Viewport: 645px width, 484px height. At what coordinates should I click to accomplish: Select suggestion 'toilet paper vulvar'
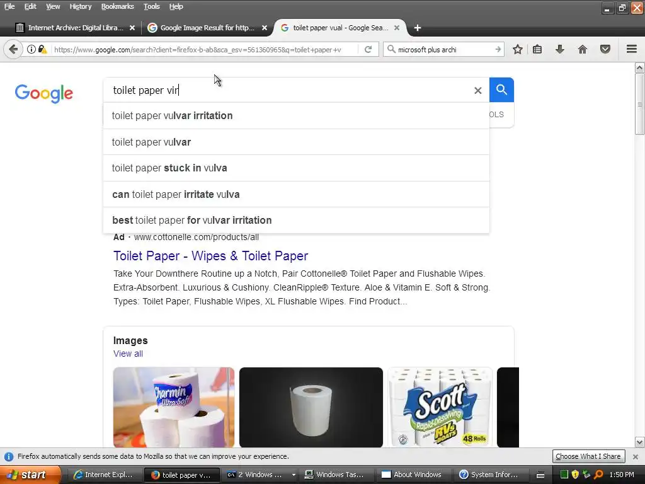296,142
